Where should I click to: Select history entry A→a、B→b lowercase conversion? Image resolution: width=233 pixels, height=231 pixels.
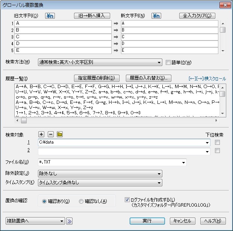tap(117, 102)
